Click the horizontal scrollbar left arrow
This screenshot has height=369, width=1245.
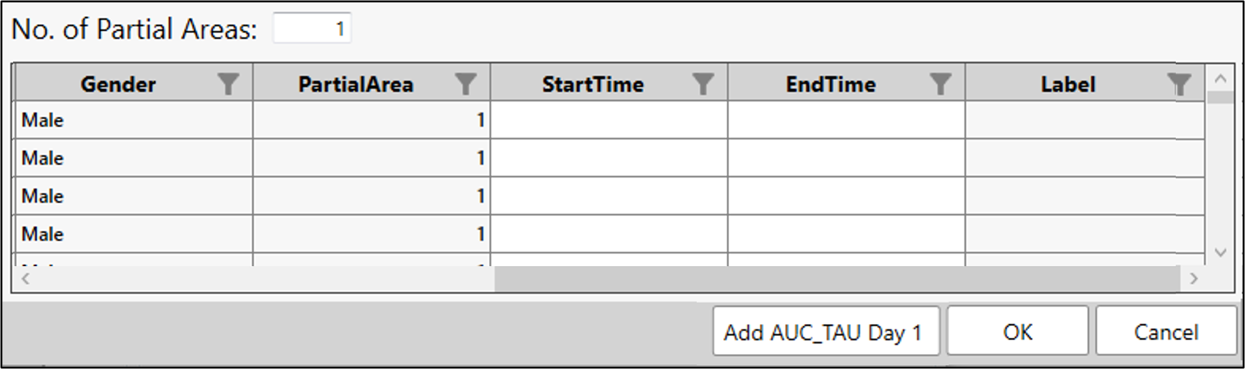(26, 279)
